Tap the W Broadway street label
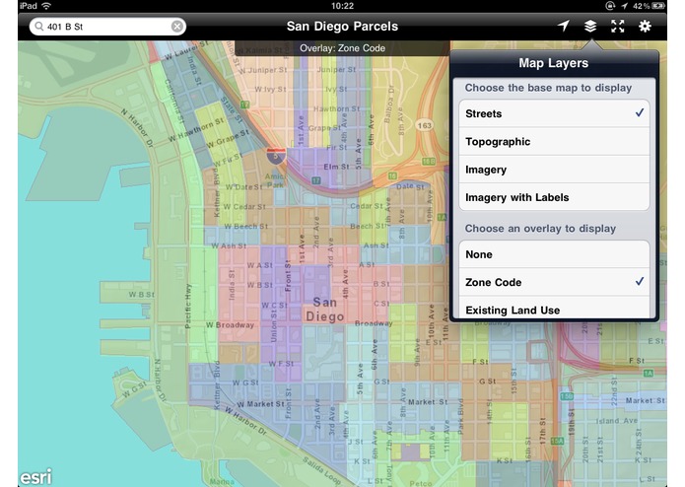Viewport: 685px width, 487px height. pyautogui.click(x=230, y=325)
